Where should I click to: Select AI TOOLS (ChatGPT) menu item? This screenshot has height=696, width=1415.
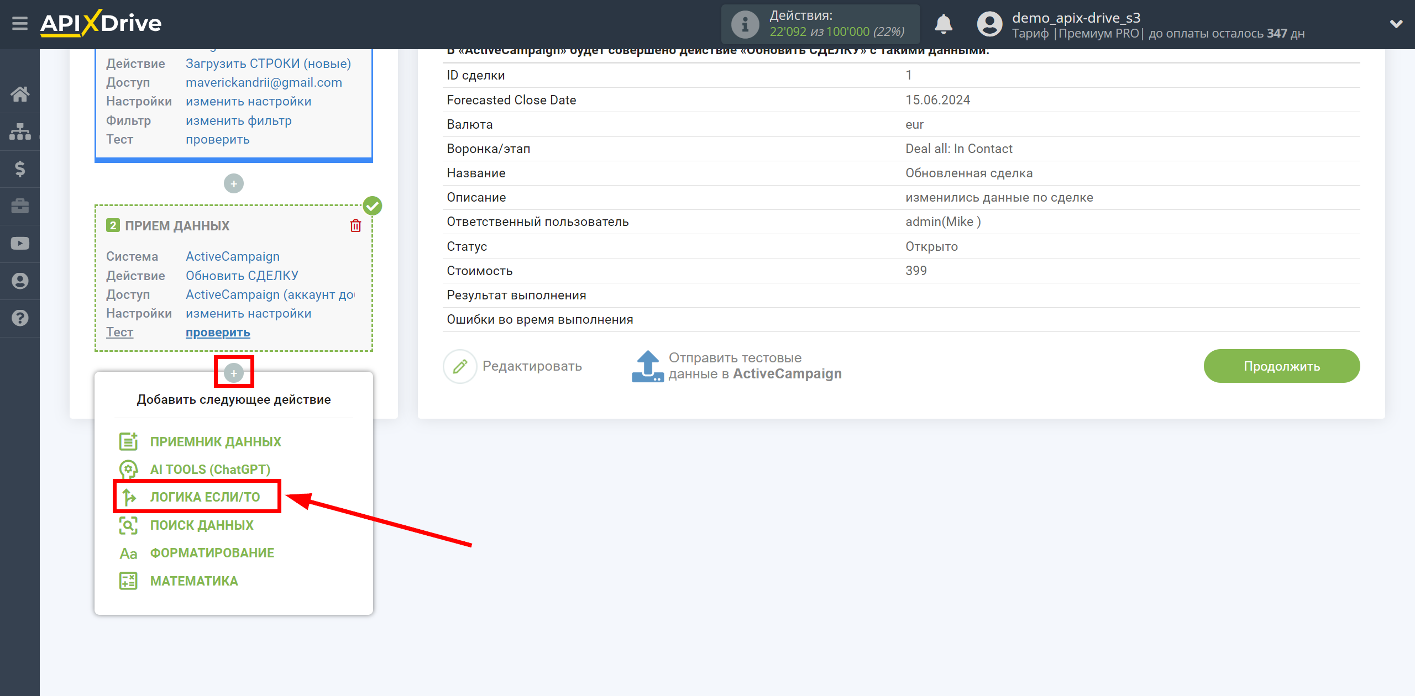(x=210, y=470)
